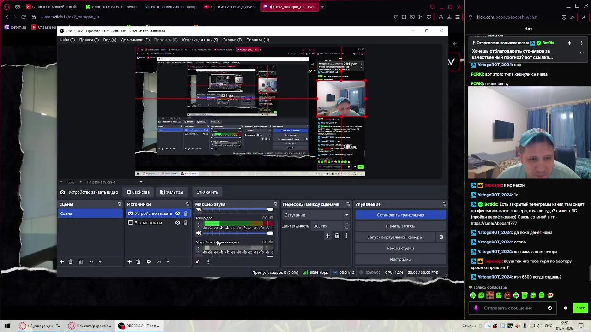Open Сервис menu in OBS

coord(232,40)
